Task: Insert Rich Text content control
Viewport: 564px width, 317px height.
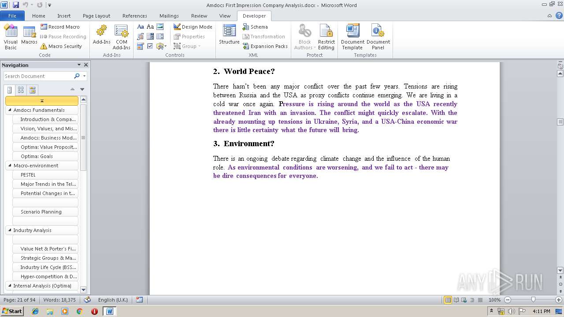Action: 141,27
